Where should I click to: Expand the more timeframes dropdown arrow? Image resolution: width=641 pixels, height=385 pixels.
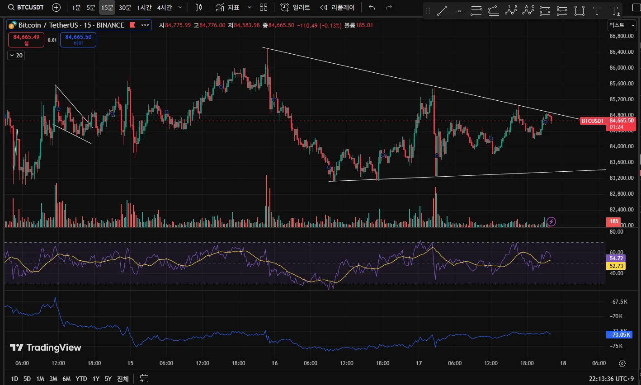tap(180, 7)
